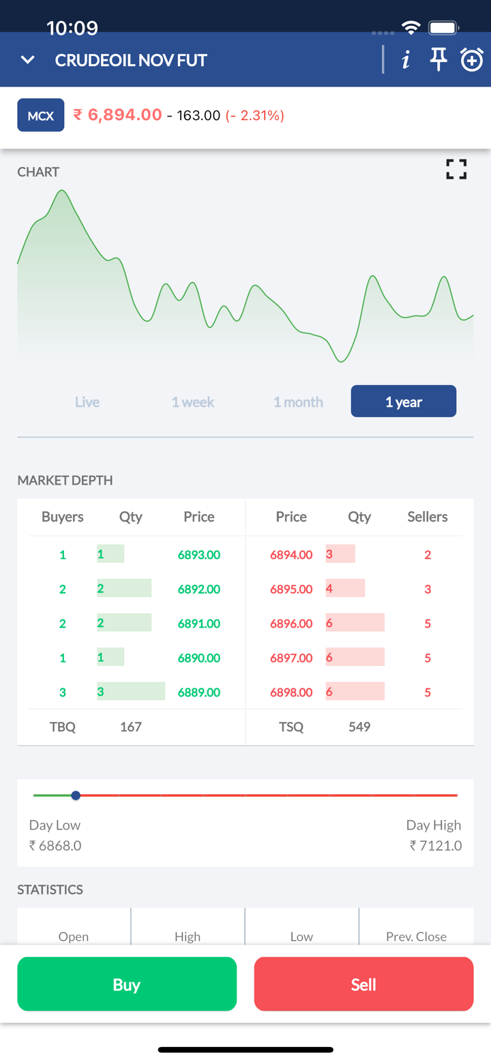Screen dimensions: 491x1062
Task: Switch chart to Live view
Action: coord(87,401)
